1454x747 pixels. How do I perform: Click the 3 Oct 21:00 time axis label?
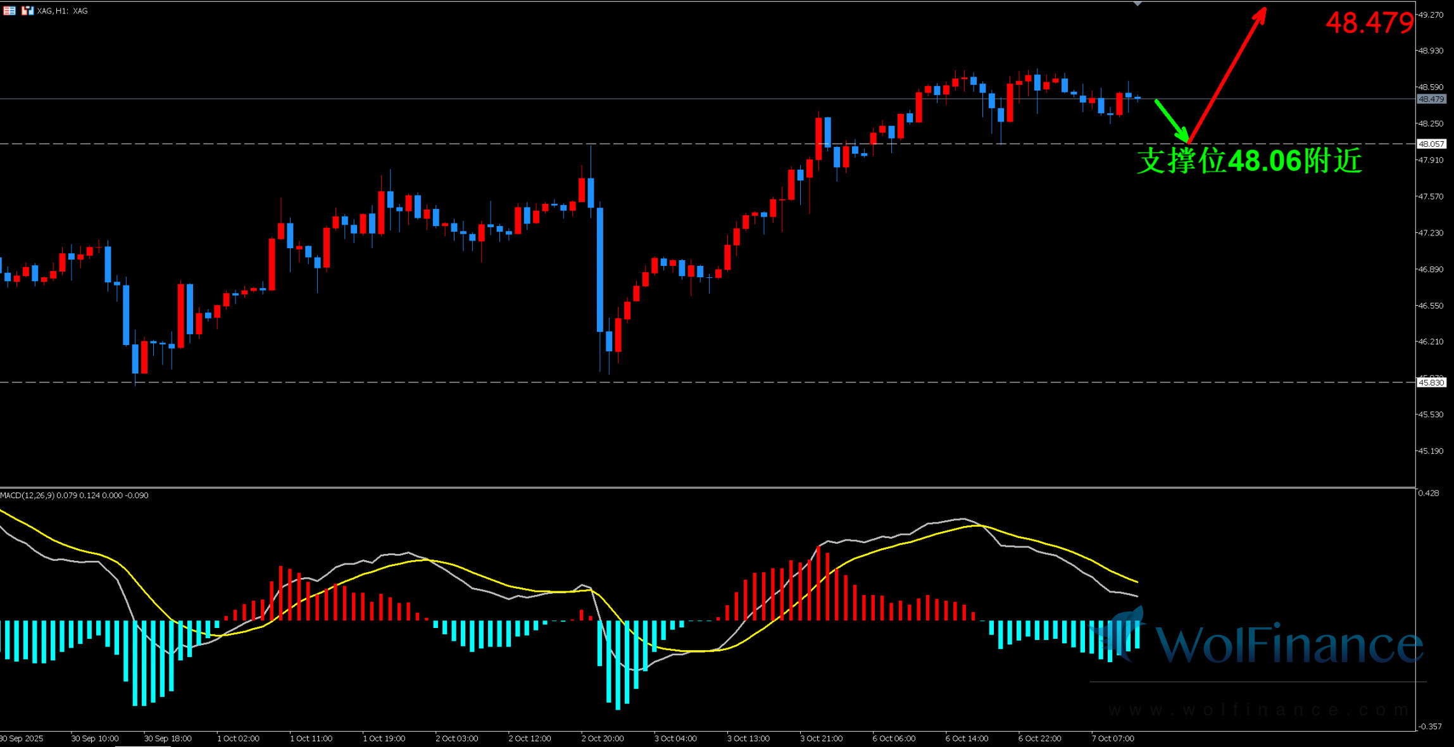pos(821,738)
